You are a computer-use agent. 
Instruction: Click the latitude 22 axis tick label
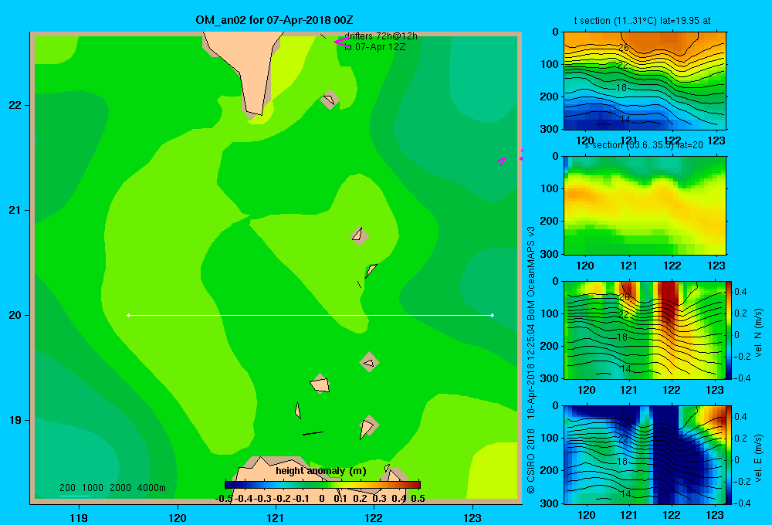(15, 106)
